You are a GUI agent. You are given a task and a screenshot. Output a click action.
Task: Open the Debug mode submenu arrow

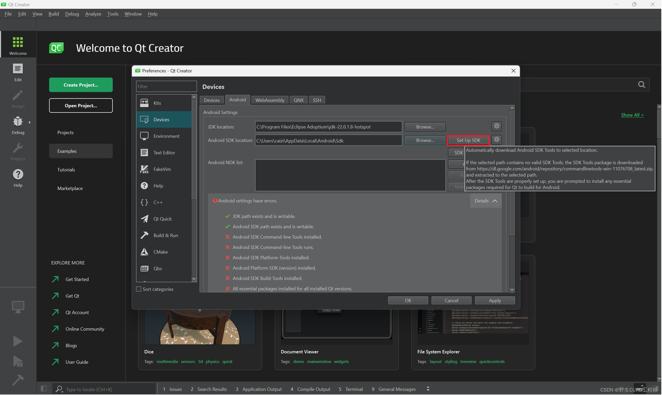click(29, 123)
